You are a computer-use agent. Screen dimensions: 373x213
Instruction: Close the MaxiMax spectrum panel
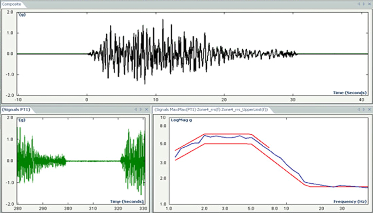(x=368, y=109)
